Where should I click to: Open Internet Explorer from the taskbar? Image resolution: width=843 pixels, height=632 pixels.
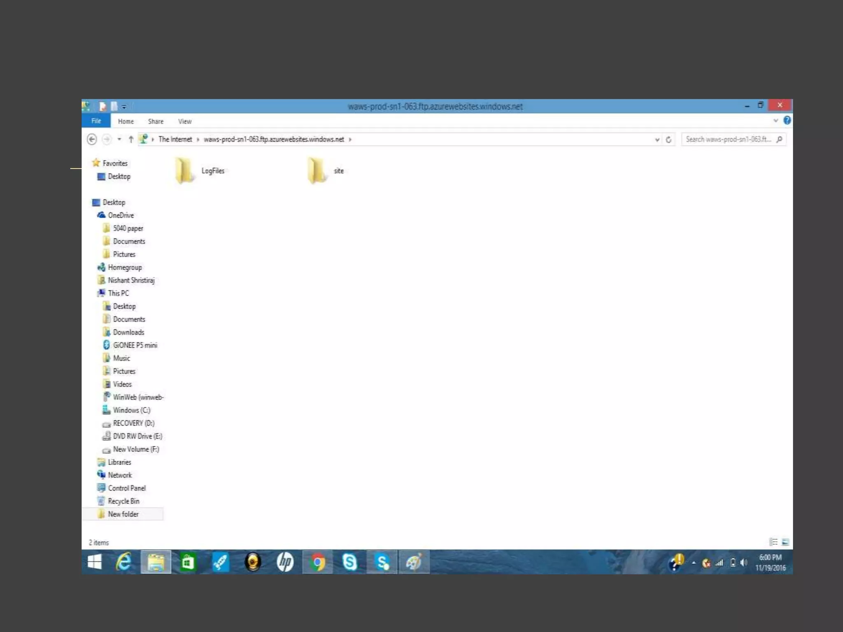(x=123, y=562)
